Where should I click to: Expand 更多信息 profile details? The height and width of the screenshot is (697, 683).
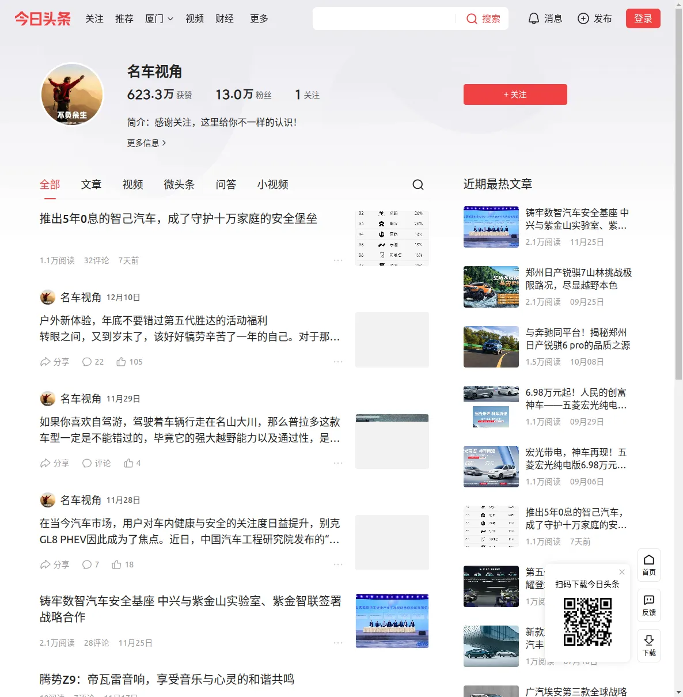[146, 143]
